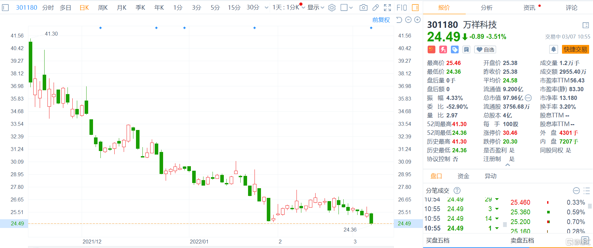Click the 前复权 link
593x248 pixels.
[381, 20]
